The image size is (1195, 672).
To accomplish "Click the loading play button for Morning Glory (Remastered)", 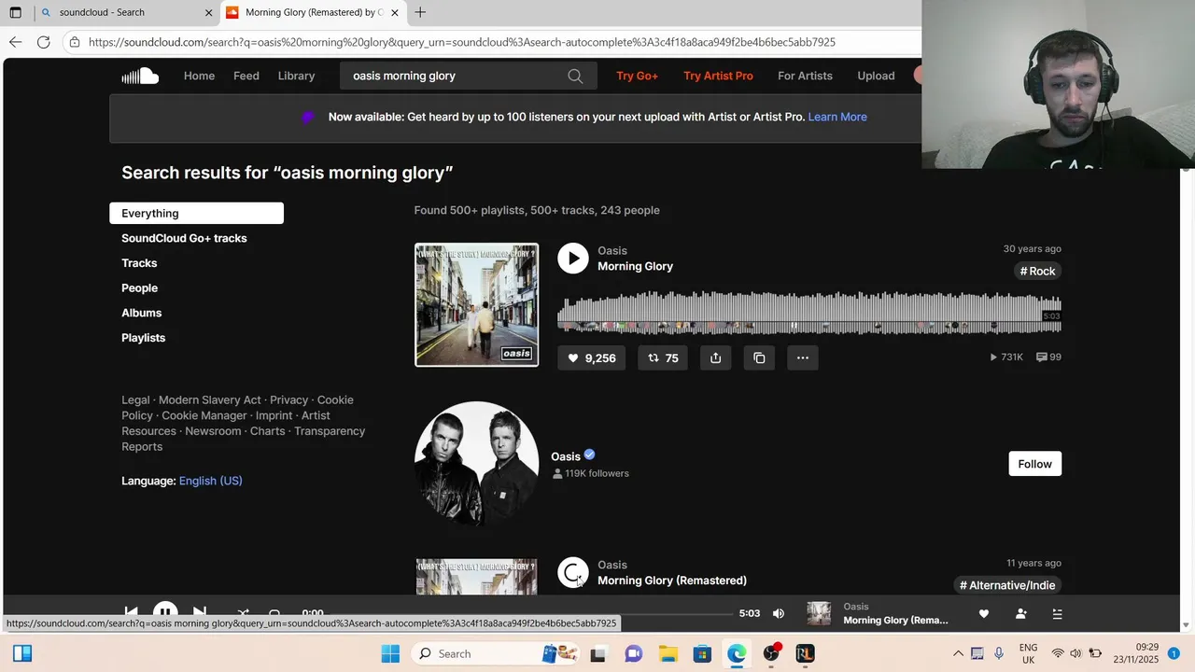I will (x=573, y=572).
